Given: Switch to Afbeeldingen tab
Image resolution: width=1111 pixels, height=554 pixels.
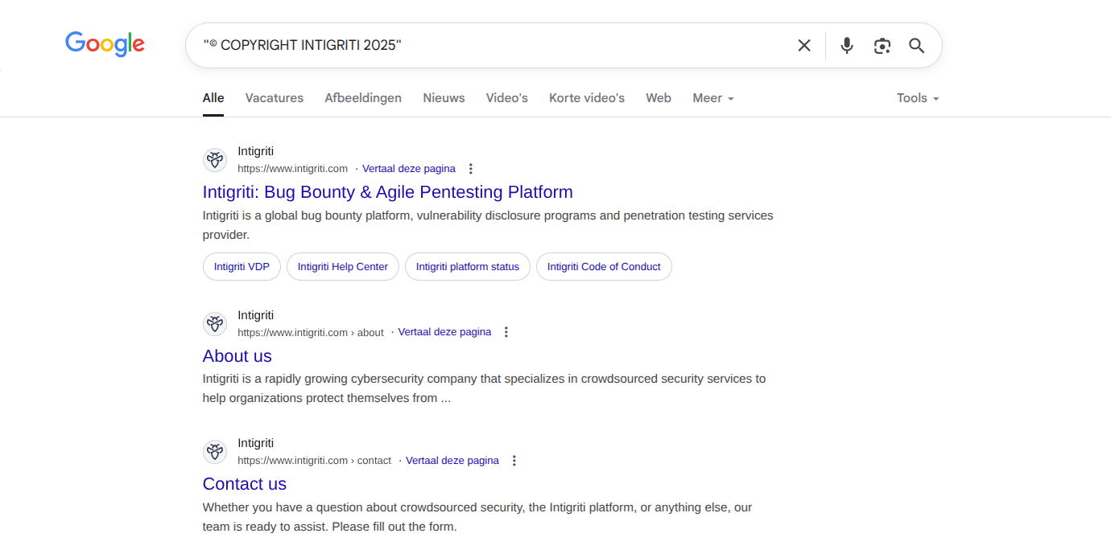Looking at the screenshot, I should [x=363, y=98].
